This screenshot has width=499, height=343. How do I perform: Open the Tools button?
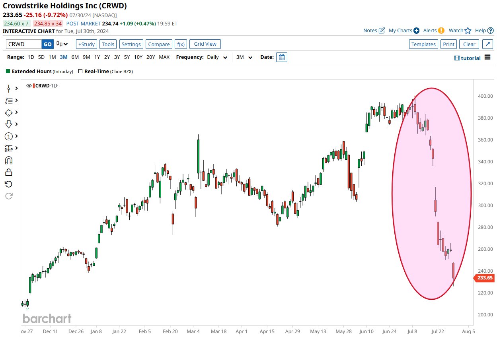coord(108,44)
